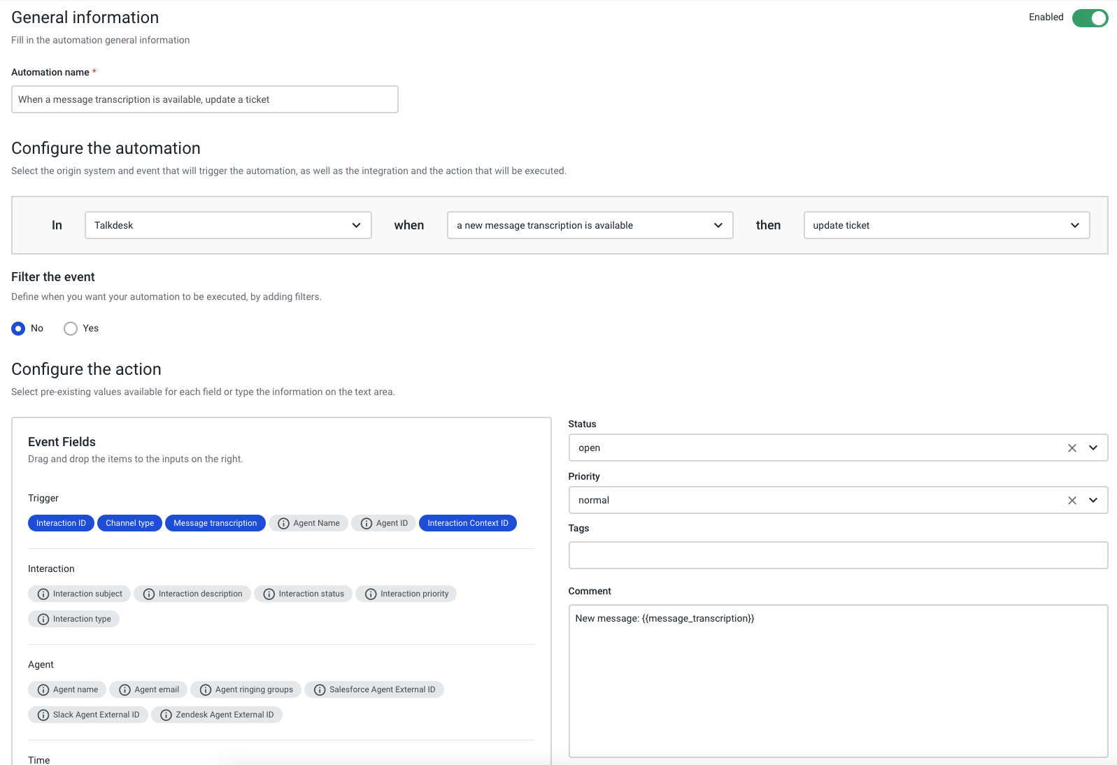Expand the Status dropdown chevron
Screen dimensions: 1117x765
(1093, 448)
